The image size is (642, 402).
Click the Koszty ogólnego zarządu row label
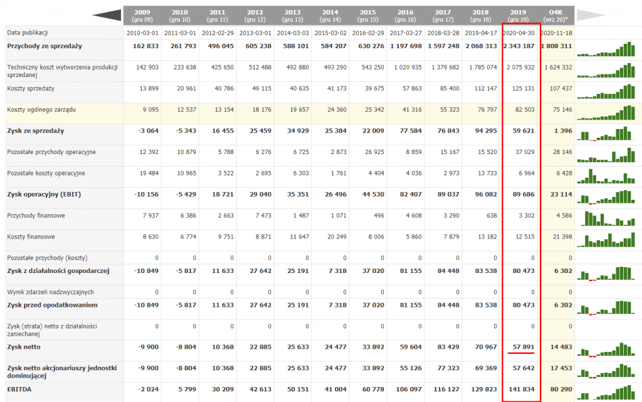tap(41, 110)
